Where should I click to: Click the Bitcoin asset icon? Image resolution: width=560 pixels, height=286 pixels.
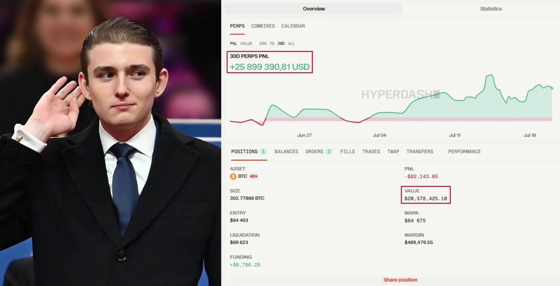click(x=233, y=177)
